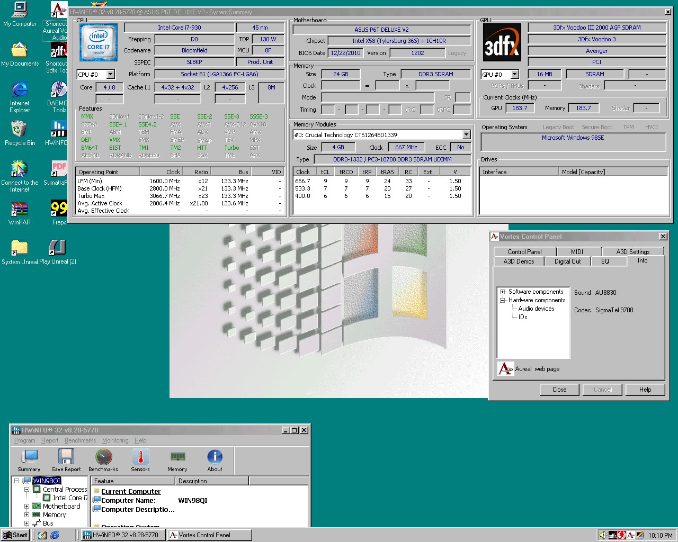This screenshot has height=542, width=678.
Task: Click the 3dfx logo in the GPU panel
Action: (x=502, y=42)
